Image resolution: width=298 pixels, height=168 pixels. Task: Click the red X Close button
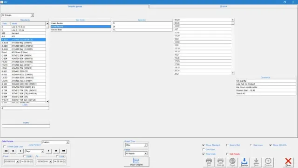coord(288,162)
